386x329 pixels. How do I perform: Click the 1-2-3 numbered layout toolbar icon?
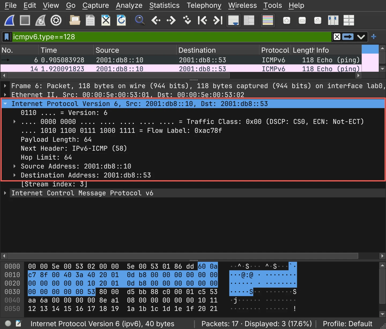[x=349, y=20]
